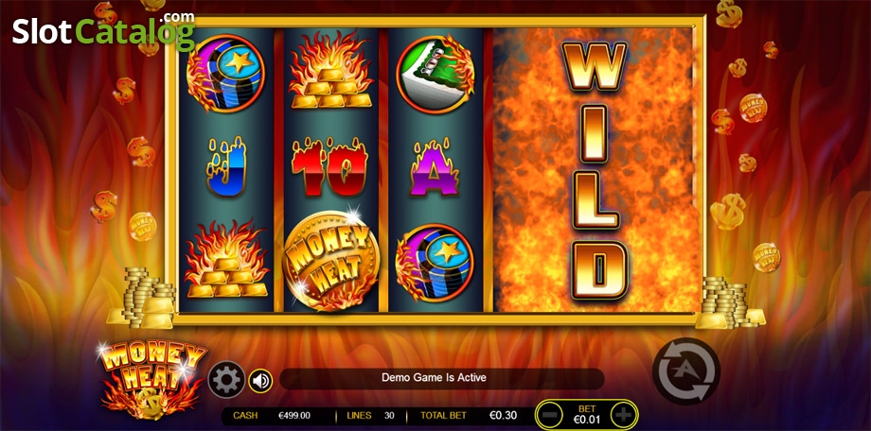Click the Money Heat game logo
The width and height of the screenshot is (871, 431).
152,379
